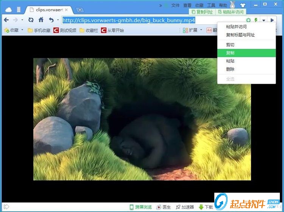The width and height of the screenshot is (284, 212).
Task: Open the 文件 menu
Action: [x=175, y=5]
